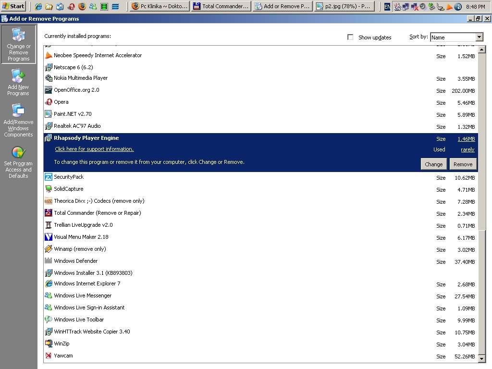Select the Rhapsody Player Engine title

[86, 138]
